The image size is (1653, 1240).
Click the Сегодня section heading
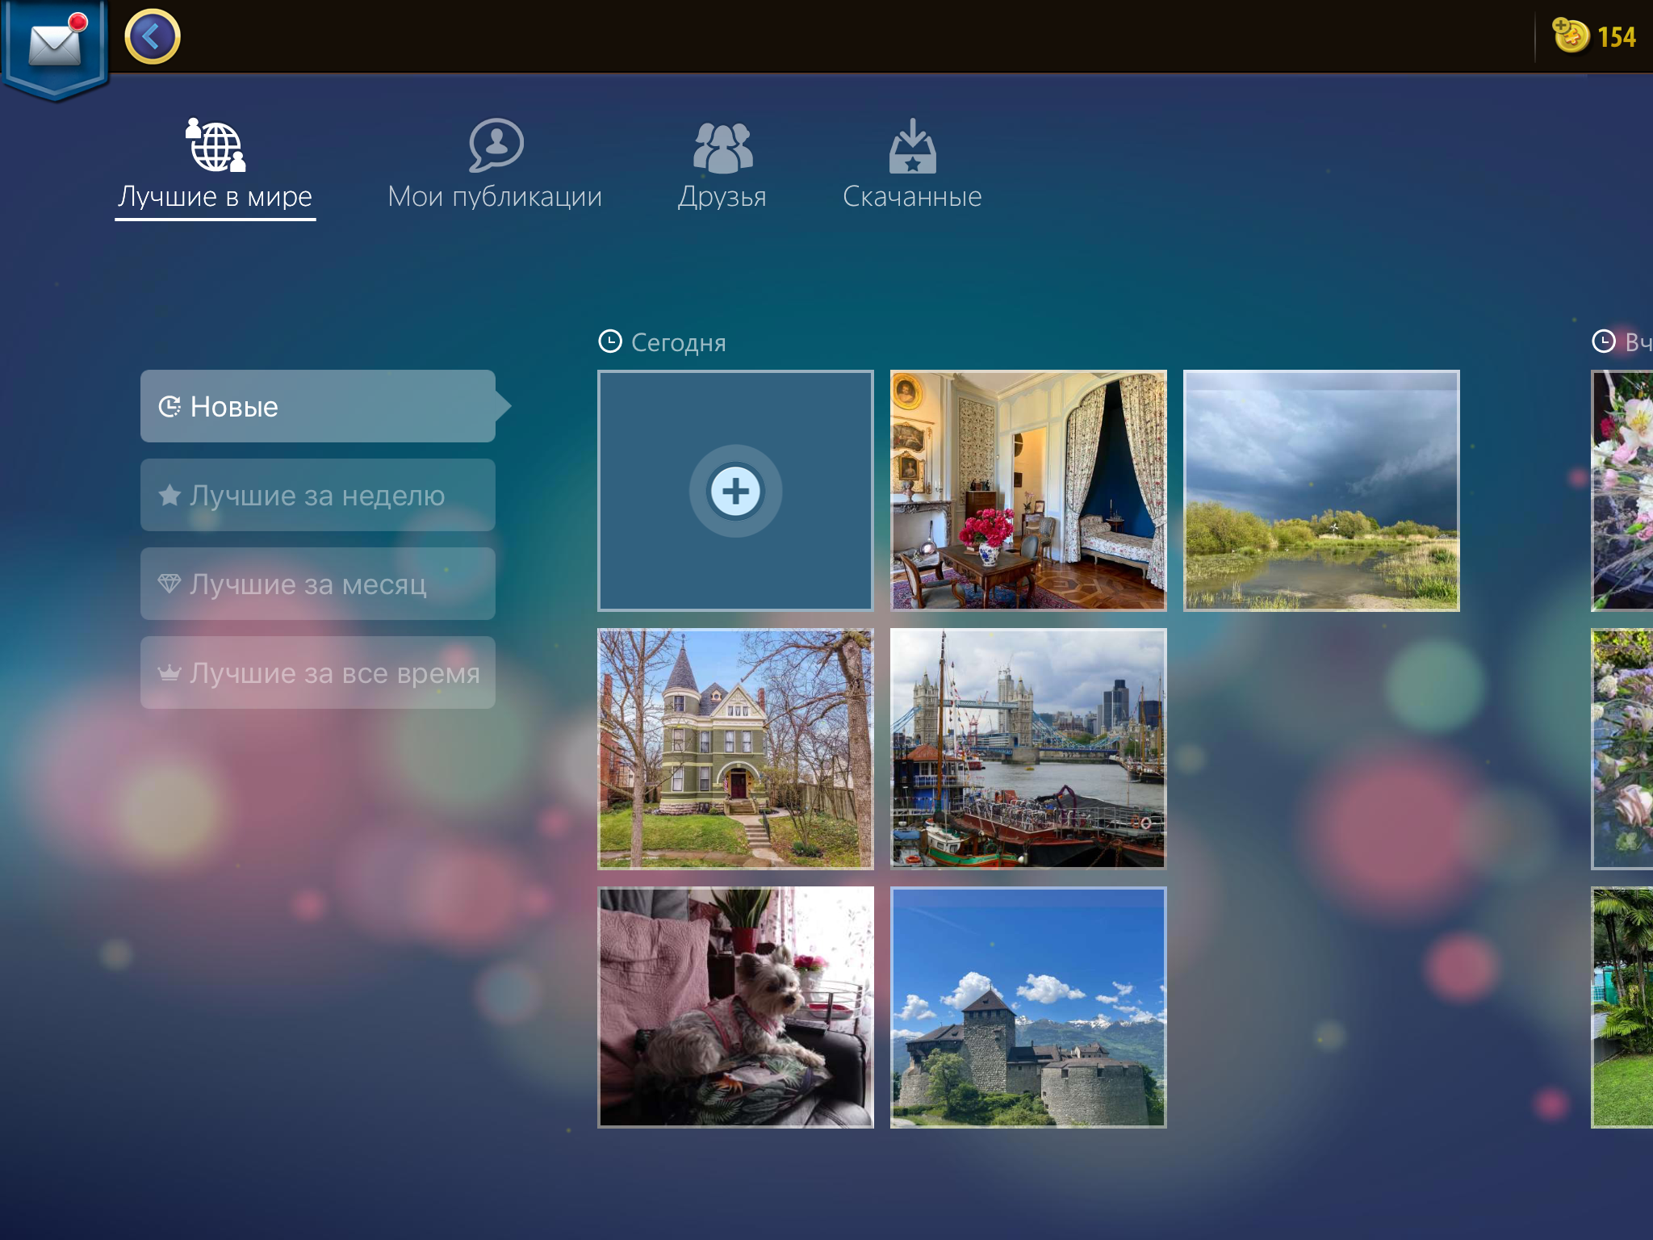678,342
